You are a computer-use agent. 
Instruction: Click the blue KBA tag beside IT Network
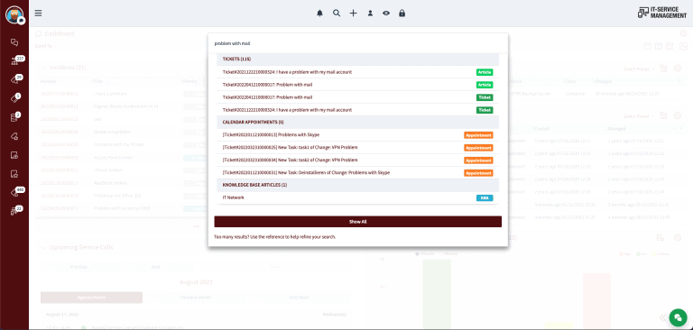coord(485,198)
